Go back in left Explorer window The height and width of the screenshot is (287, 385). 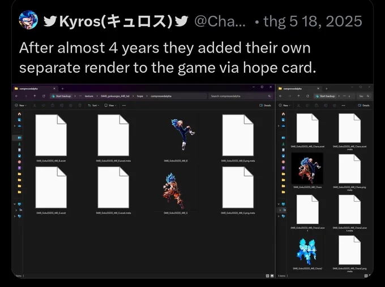click(x=16, y=96)
